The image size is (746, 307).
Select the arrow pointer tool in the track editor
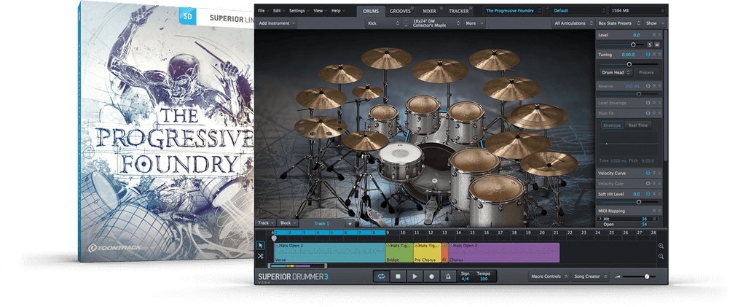(260, 245)
